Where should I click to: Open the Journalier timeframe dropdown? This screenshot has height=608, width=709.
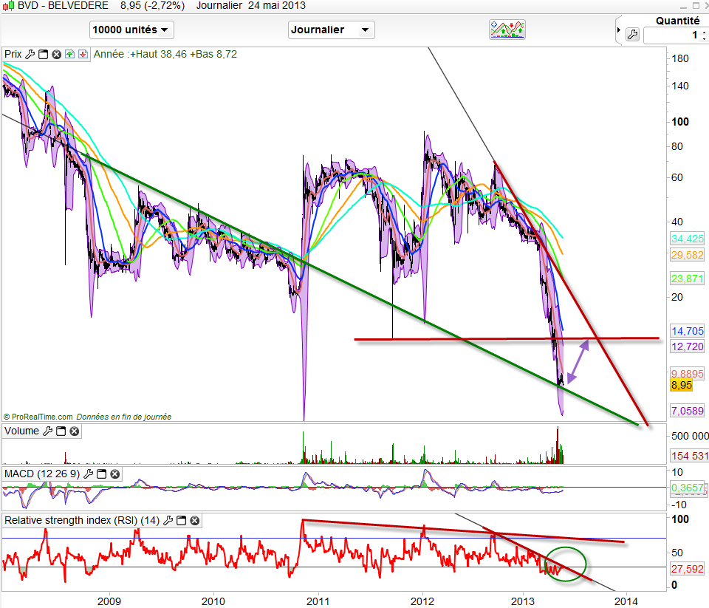tap(331, 30)
